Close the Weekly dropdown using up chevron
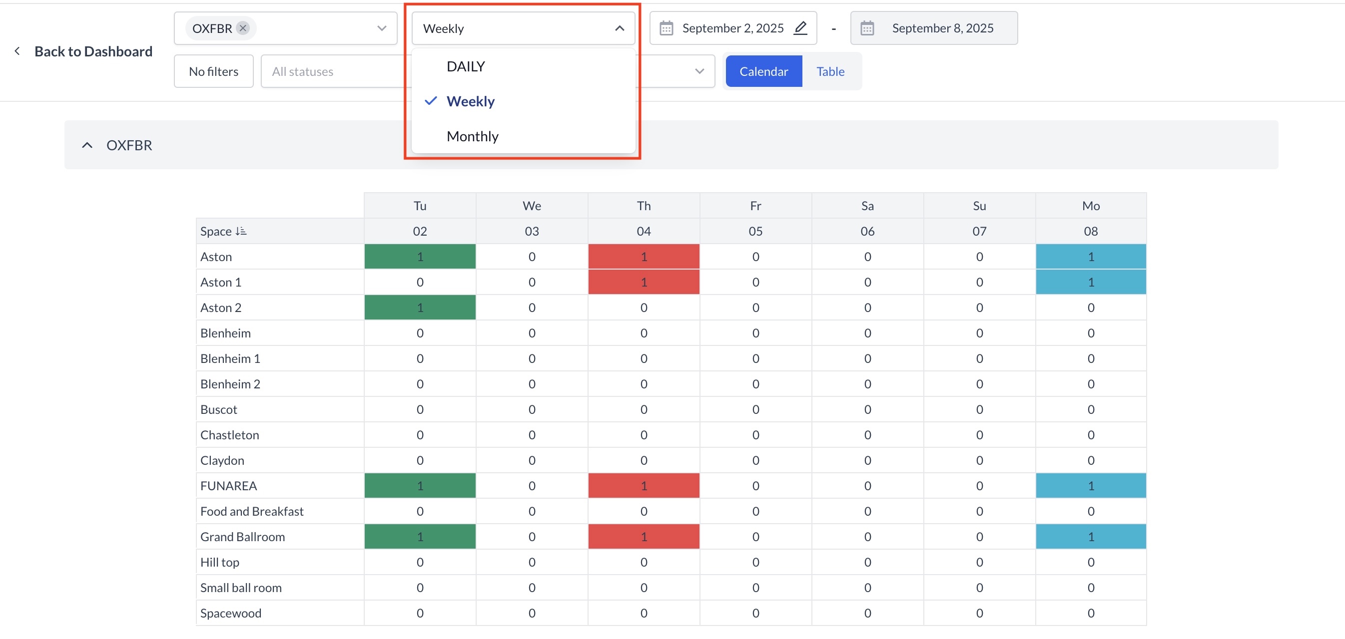 pos(619,28)
